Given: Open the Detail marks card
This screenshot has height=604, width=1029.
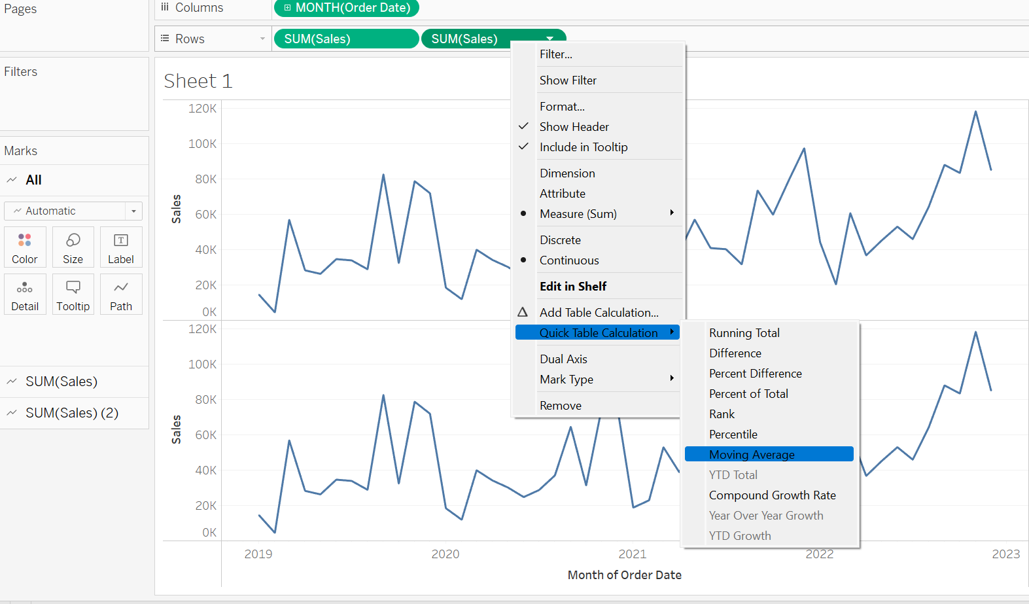Looking at the screenshot, I should tap(25, 294).
